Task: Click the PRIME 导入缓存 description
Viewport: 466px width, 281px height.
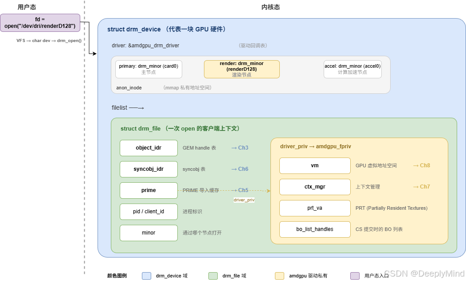Action: coord(200,190)
